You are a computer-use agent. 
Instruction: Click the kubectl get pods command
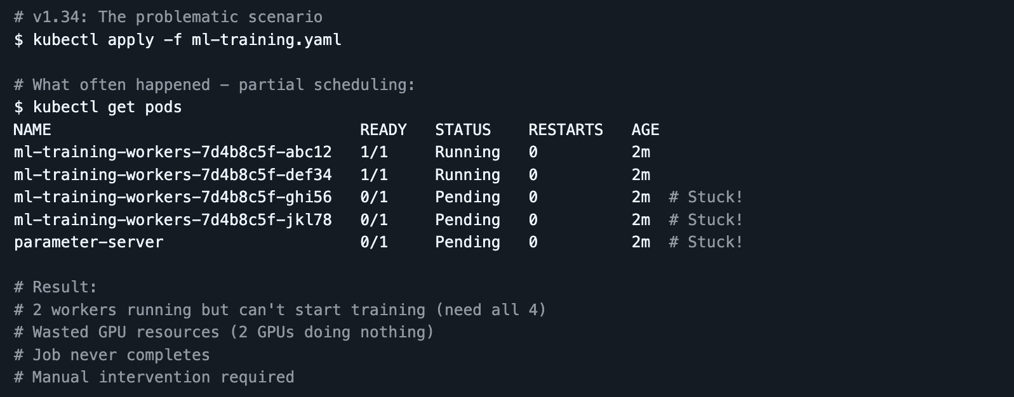coord(98,107)
